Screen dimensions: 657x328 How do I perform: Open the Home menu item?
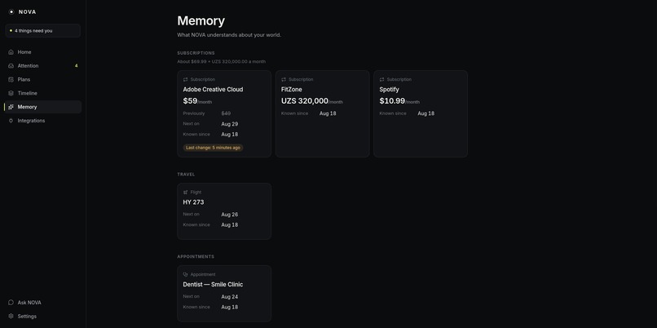(x=42, y=52)
